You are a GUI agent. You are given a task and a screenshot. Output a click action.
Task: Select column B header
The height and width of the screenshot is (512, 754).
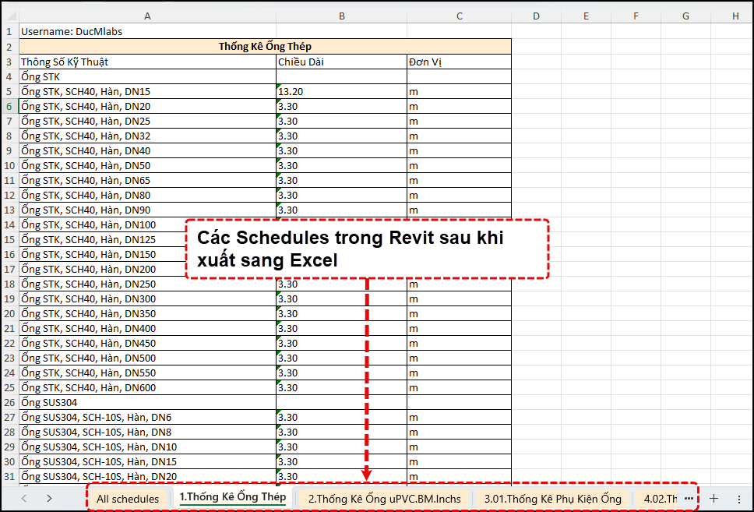tap(341, 16)
